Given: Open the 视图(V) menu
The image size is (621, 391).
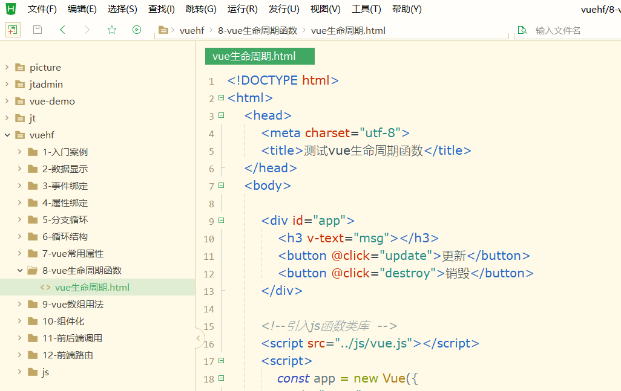Looking at the screenshot, I should coord(325,9).
